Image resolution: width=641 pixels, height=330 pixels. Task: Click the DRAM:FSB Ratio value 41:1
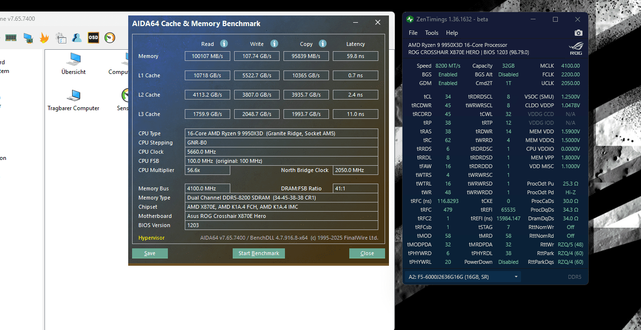tap(356, 188)
